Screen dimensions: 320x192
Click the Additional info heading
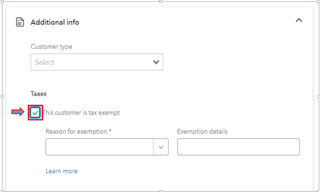click(x=55, y=22)
